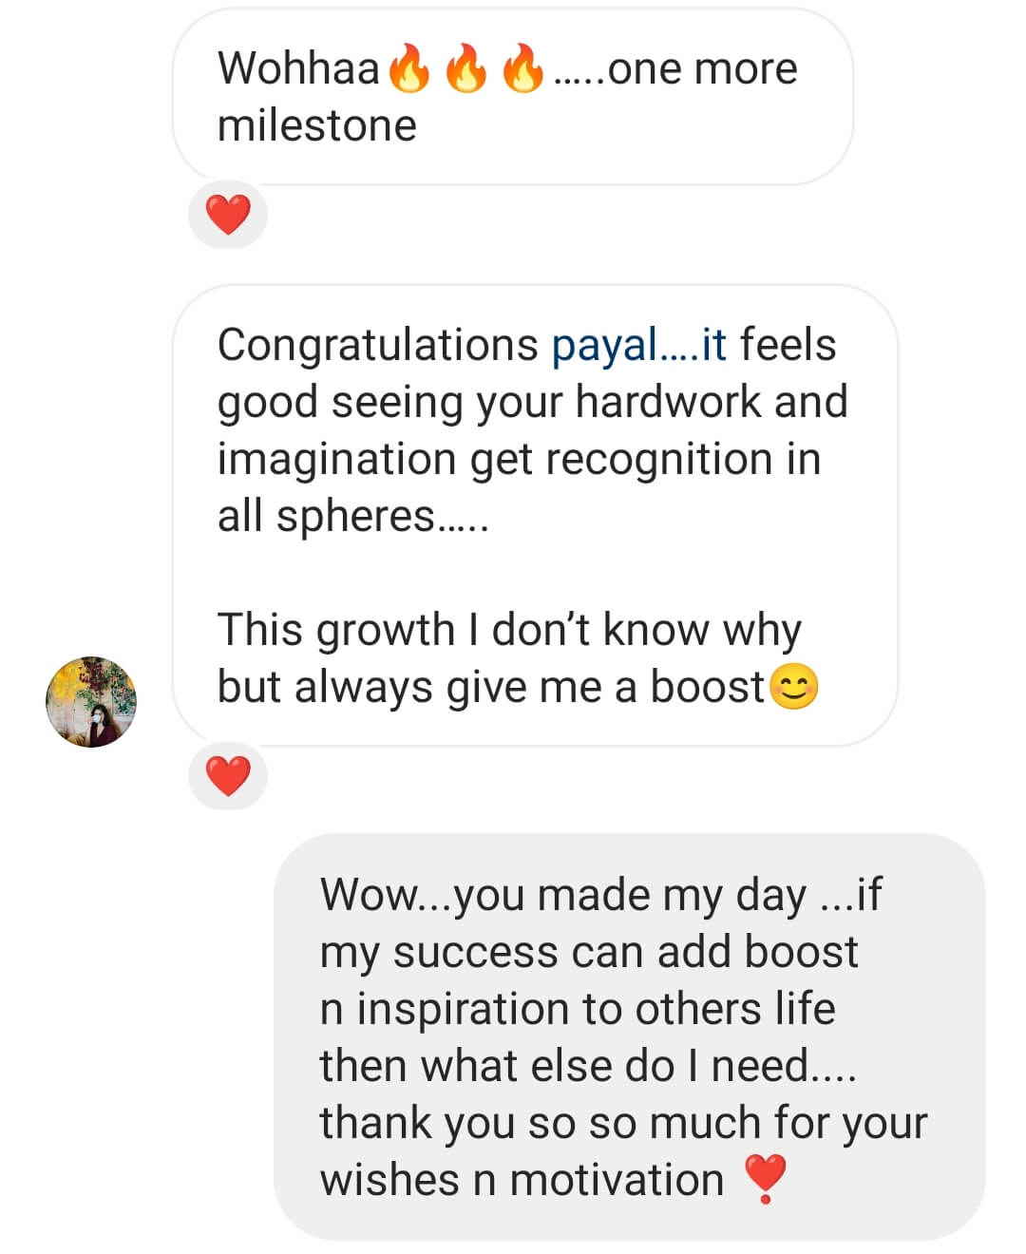Tap the red heart exclamation emoji after 'motivation'
Viewport: 1026px width, 1254px height.
pos(765,1179)
